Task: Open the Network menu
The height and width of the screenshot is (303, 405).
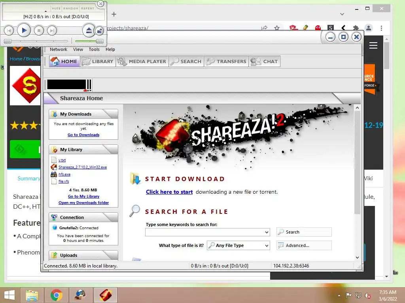Action: click(59, 49)
